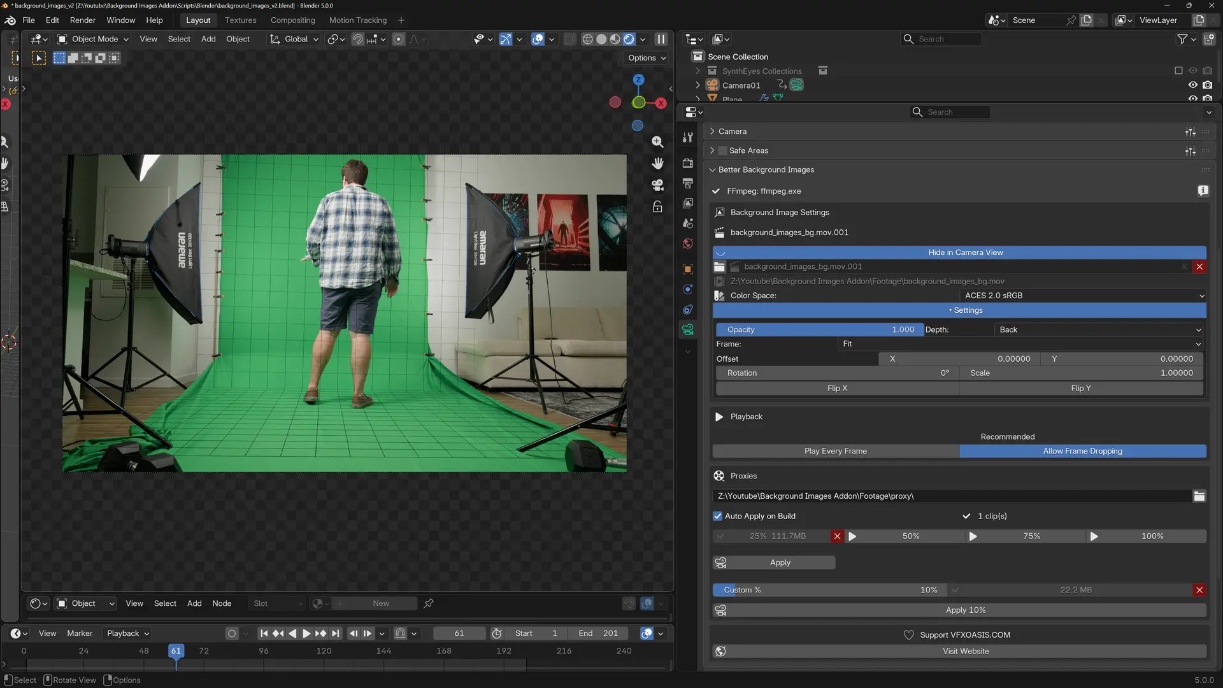Hide Camera01 in the viewport with the eye icon
This screenshot has width=1223, height=688.
point(1192,85)
